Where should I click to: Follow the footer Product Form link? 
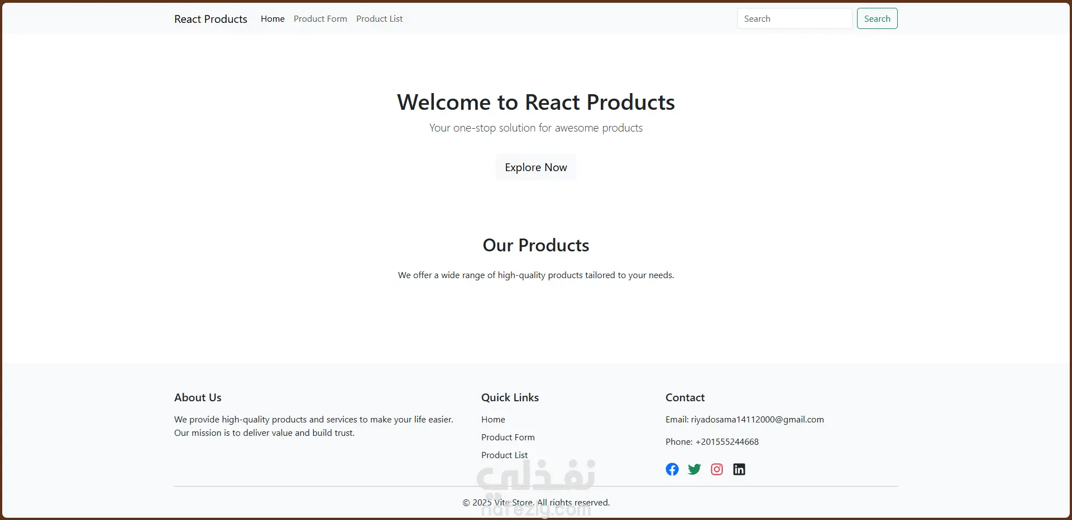(508, 438)
